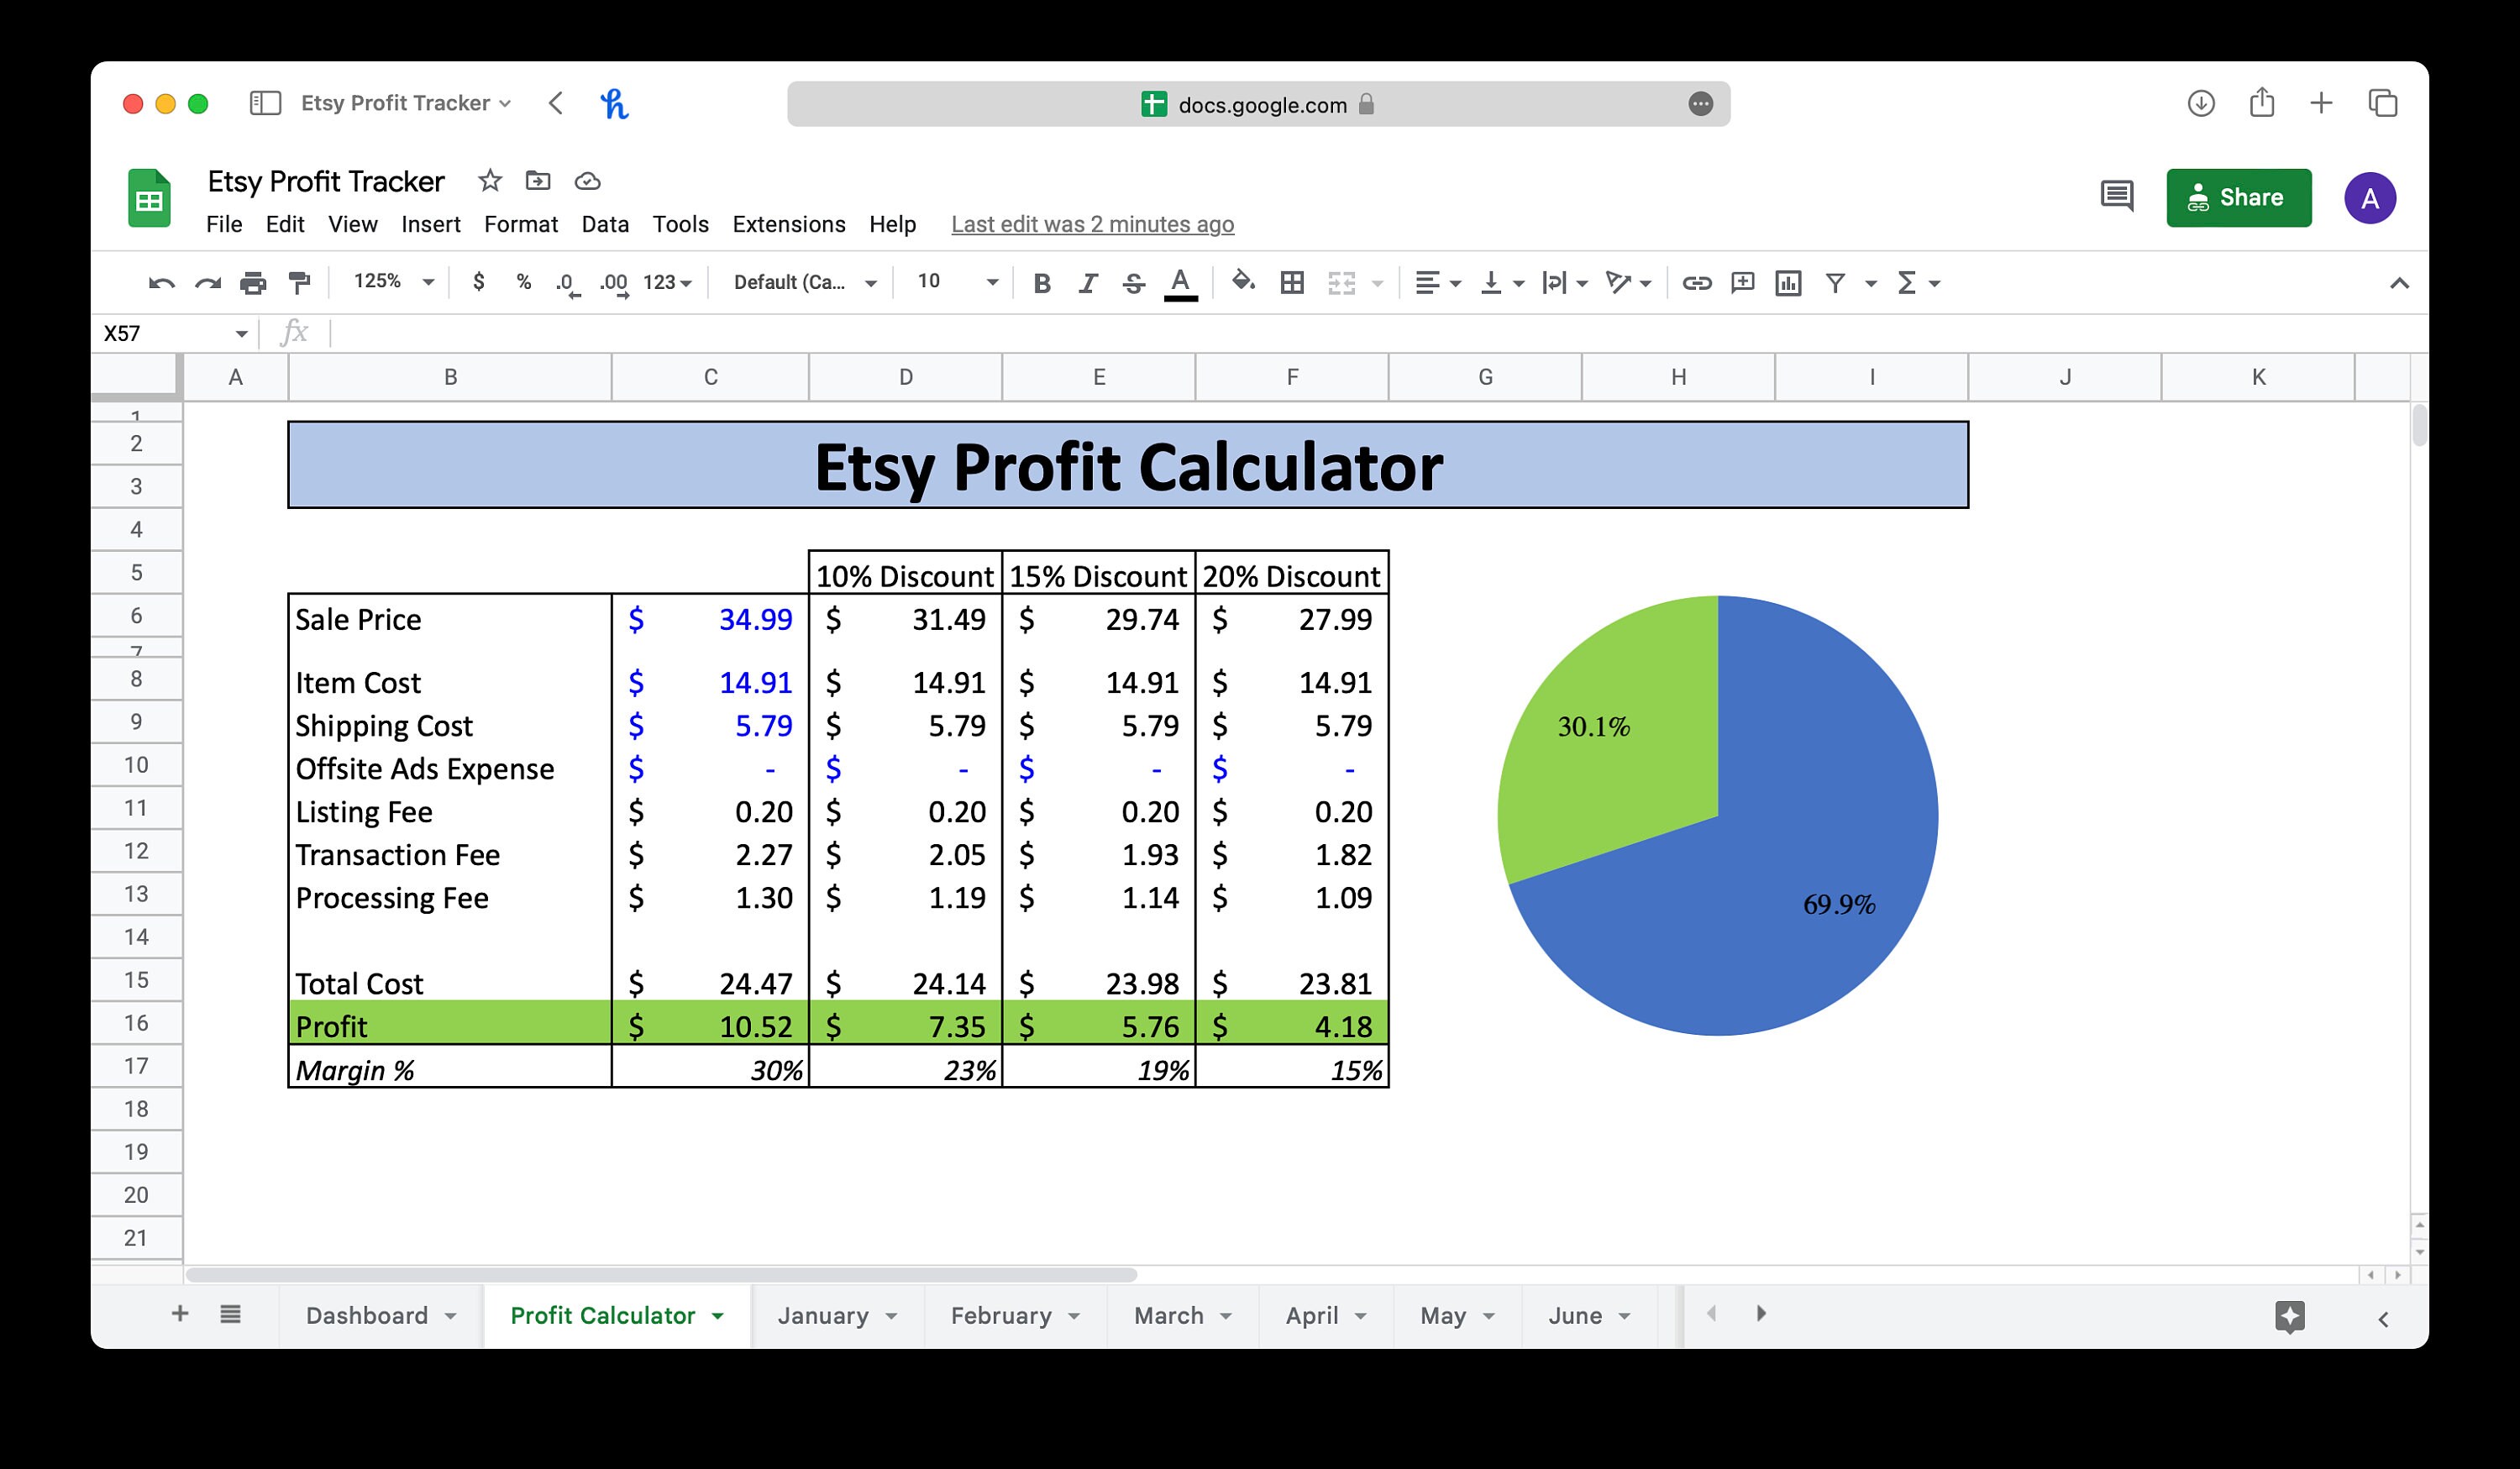Click the Share button
Image resolution: width=2520 pixels, height=1469 pixels.
coord(2239,197)
